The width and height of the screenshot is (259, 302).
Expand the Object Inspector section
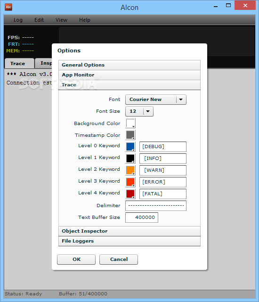coord(129,231)
